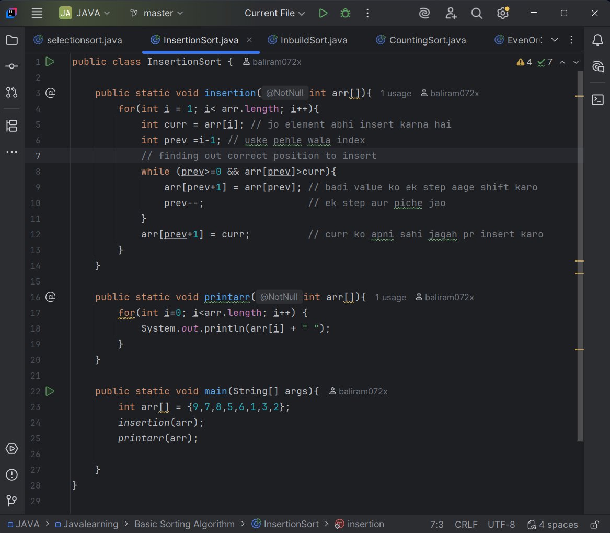The image size is (610, 533).
Task: Click the insertion method gutter @ icon
Action: (51, 93)
